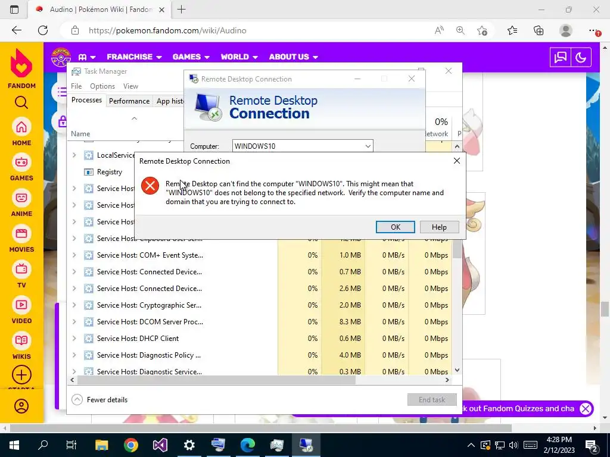This screenshot has height=457, width=610.
Task: Click OK in the error dialog
Action: (x=396, y=227)
